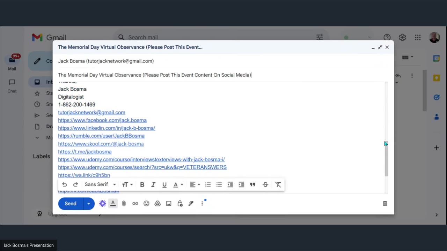Open the emoji picker

(146, 204)
